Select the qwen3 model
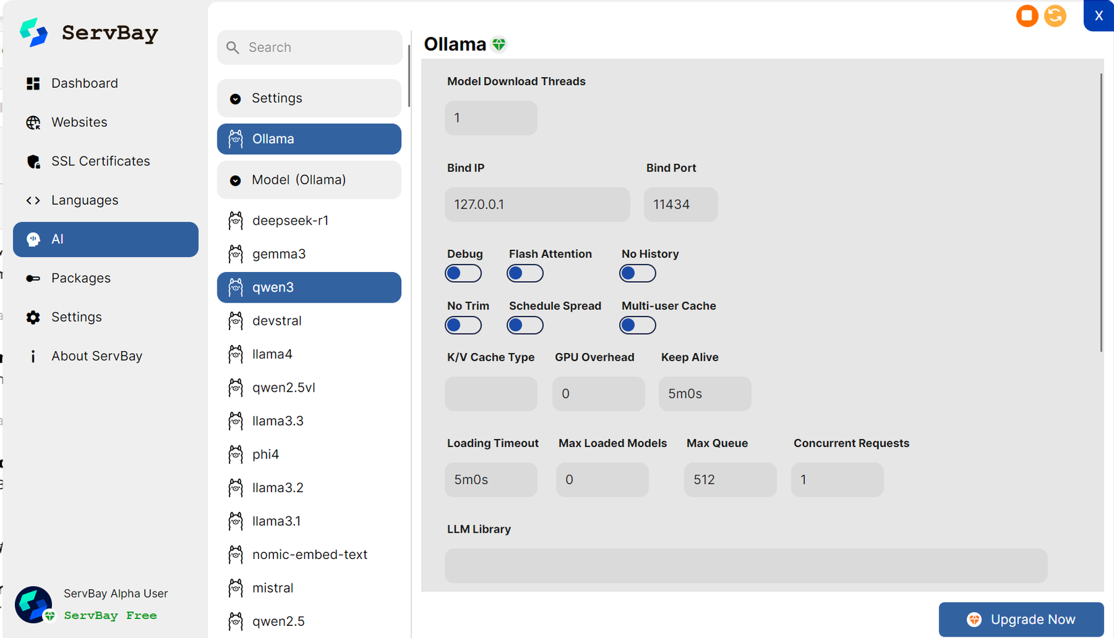This screenshot has width=1114, height=638. point(309,288)
